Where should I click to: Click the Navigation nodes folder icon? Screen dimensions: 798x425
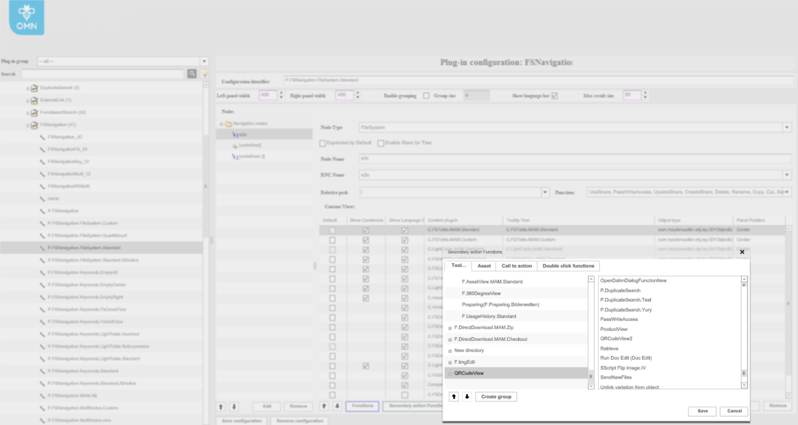pyautogui.click(x=228, y=124)
